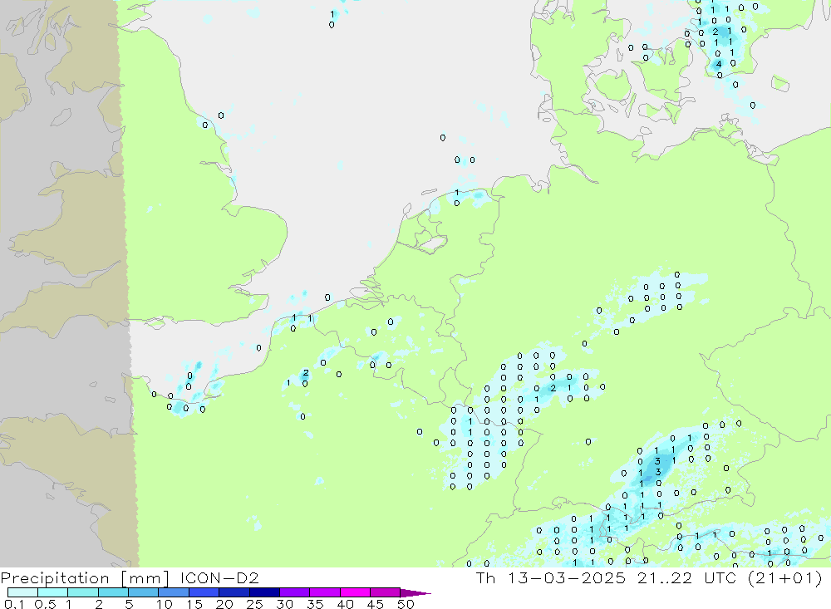This screenshot has height=609, width=831.
Task: Click the '0.1' legend scale label
Action: point(13,604)
